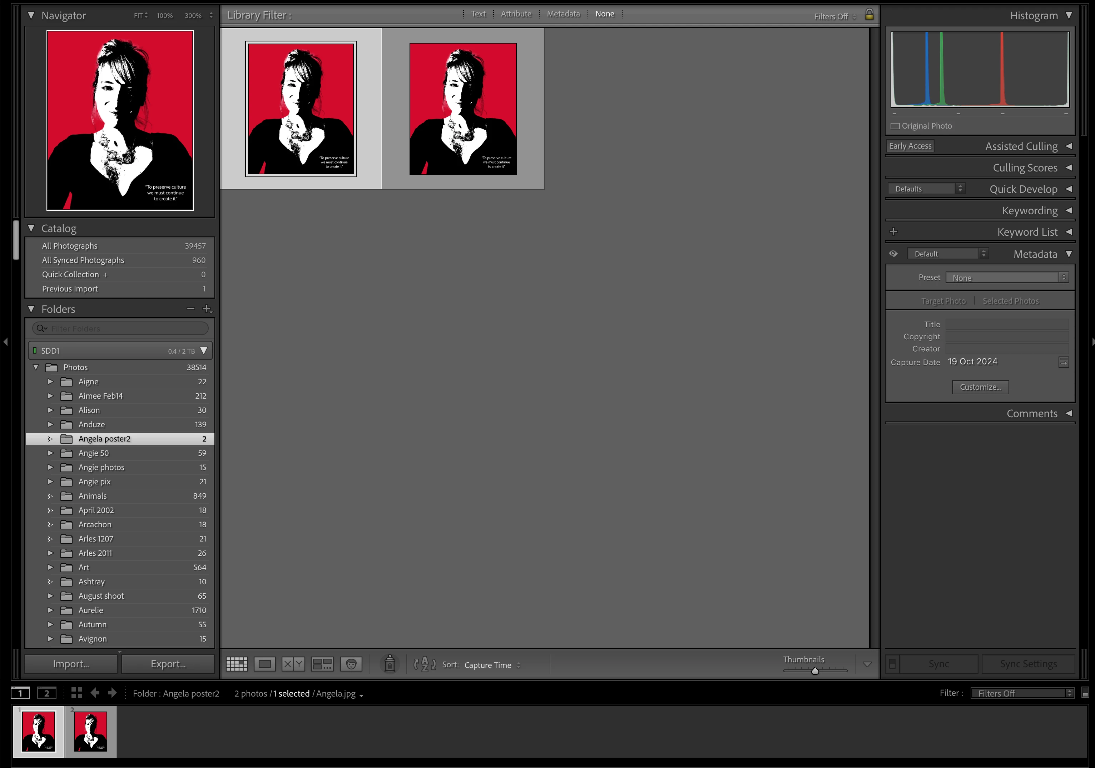1095x768 pixels.
Task: Toggle the filter switch in filmstrip bar
Action: tap(1085, 693)
